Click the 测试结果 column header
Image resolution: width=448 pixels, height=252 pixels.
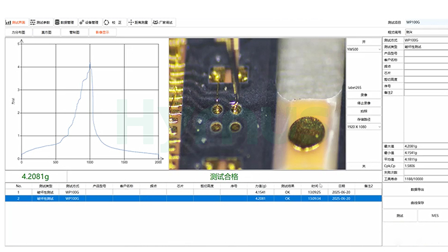[287, 186]
